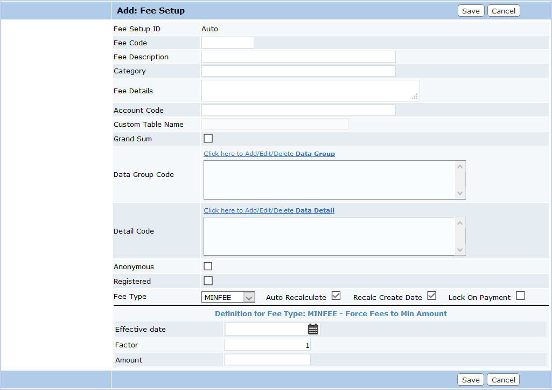Viewport: 552px width, 390px height.
Task: Click the top Save button
Action: click(471, 11)
